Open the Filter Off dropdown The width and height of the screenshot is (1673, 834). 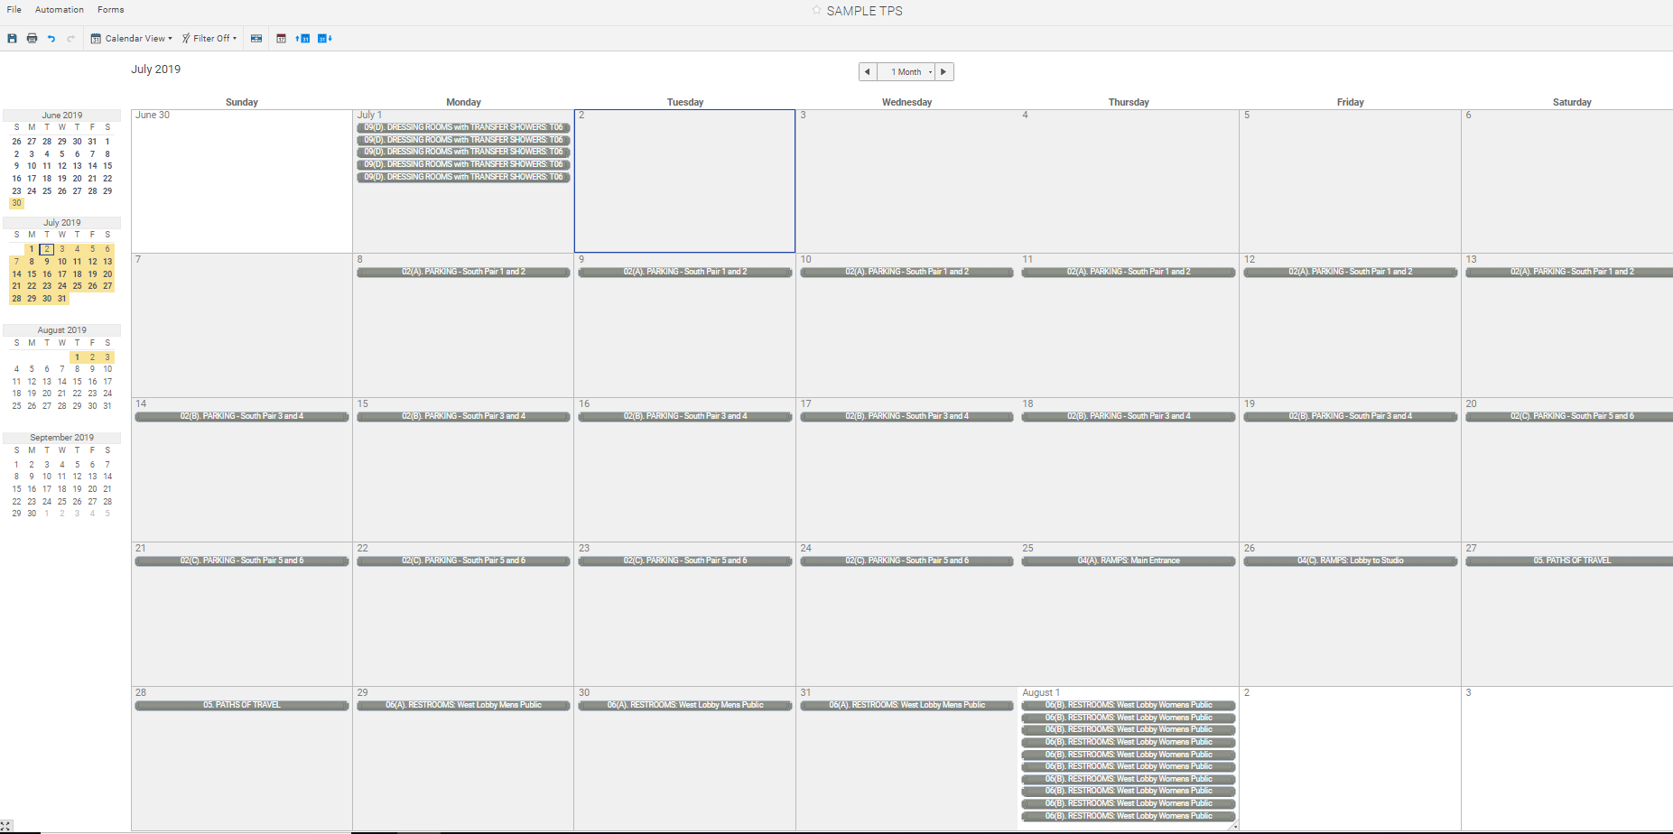coord(209,38)
